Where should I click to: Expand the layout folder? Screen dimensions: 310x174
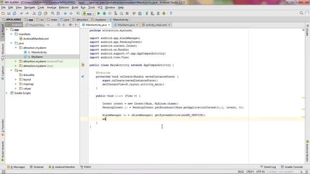[16, 79]
